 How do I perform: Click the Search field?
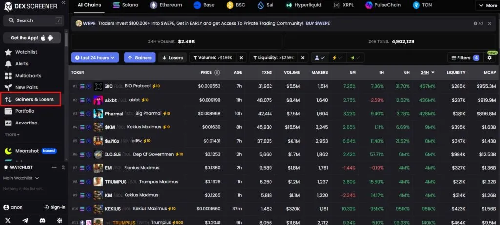point(32,20)
